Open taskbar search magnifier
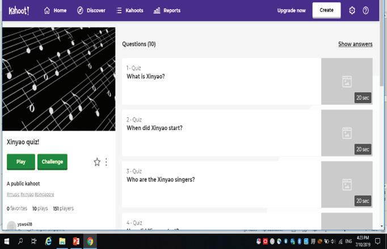This screenshot has width=387, height=249. click(x=20, y=241)
